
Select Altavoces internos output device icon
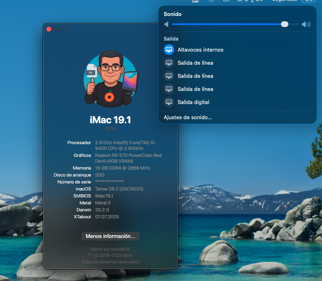[169, 50]
